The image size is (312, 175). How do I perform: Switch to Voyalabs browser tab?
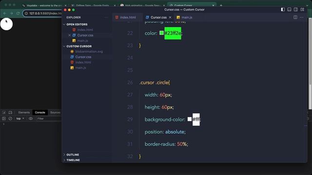point(44,5)
